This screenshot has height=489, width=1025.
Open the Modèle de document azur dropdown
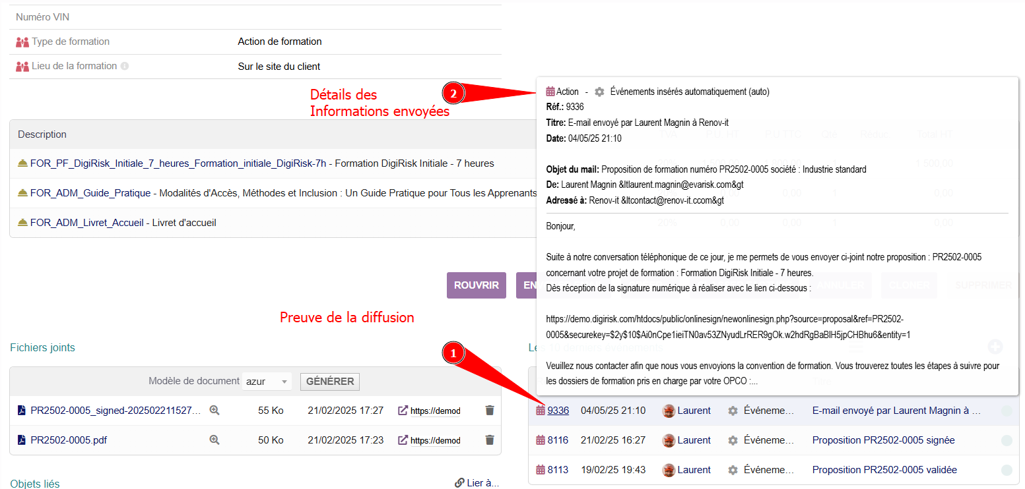[x=267, y=382]
